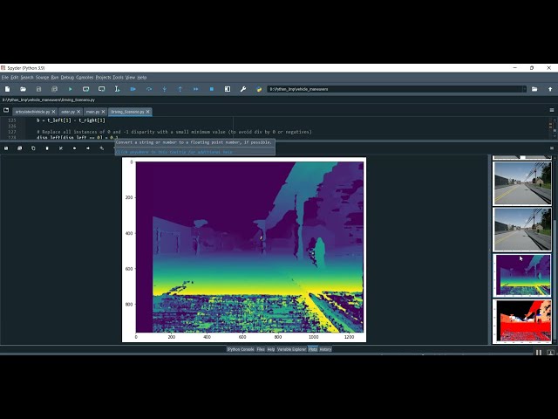Close the main.py editor tab
The width and height of the screenshot is (558, 419).
[103, 112]
